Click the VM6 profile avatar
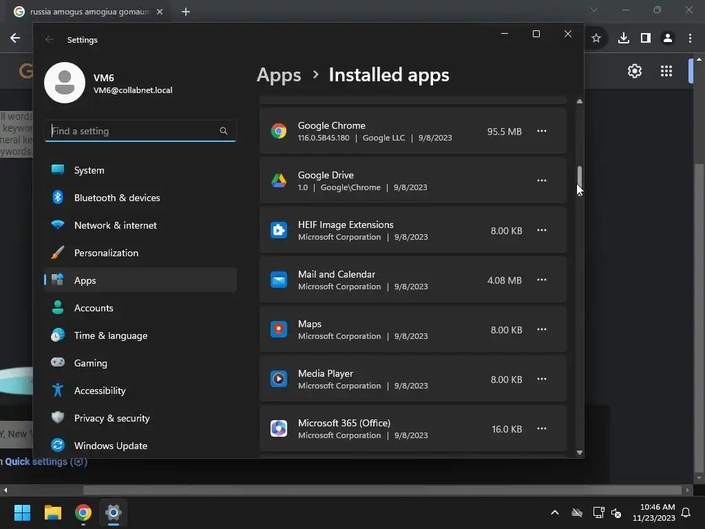This screenshot has width=705, height=529. pos(65,83)
